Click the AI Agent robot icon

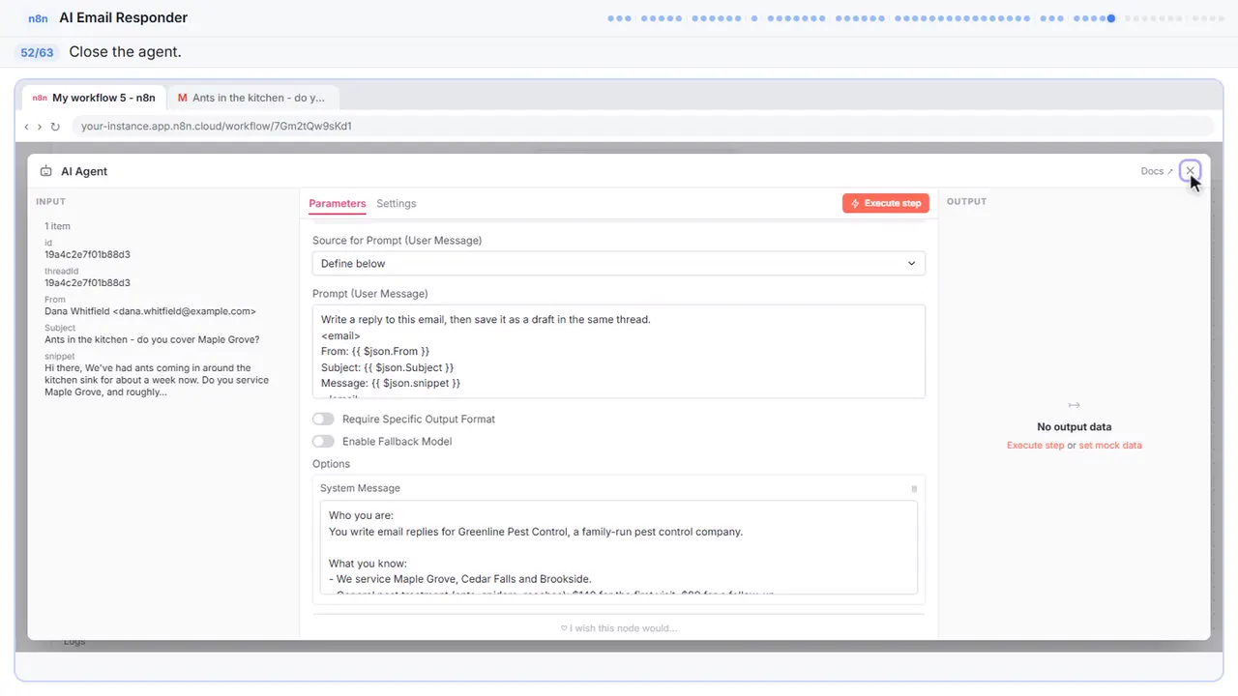click(x=45, y=171)
